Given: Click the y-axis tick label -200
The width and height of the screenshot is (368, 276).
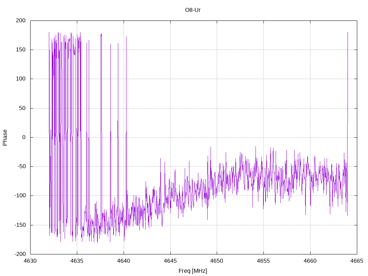Looking at the screenshot, I should [20, 254].
